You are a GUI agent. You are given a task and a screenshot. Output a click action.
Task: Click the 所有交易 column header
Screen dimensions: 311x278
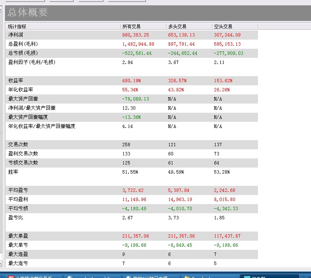tap(143, 27)
